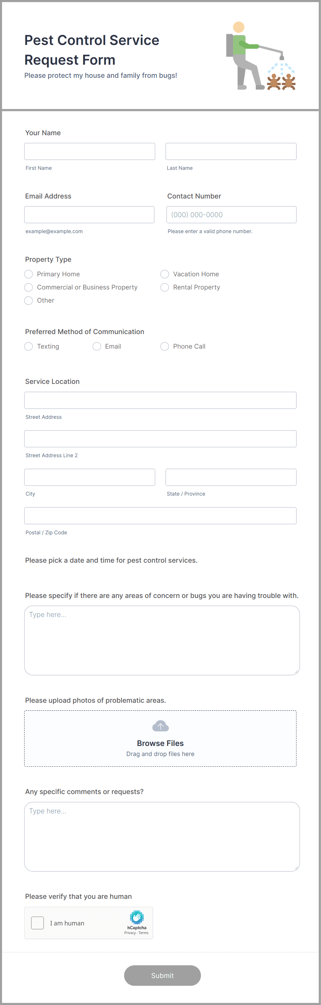The height and width of the screenshot is (1005, 321).
Task: Select Vacation Home property type
Action: coord(164,274)
